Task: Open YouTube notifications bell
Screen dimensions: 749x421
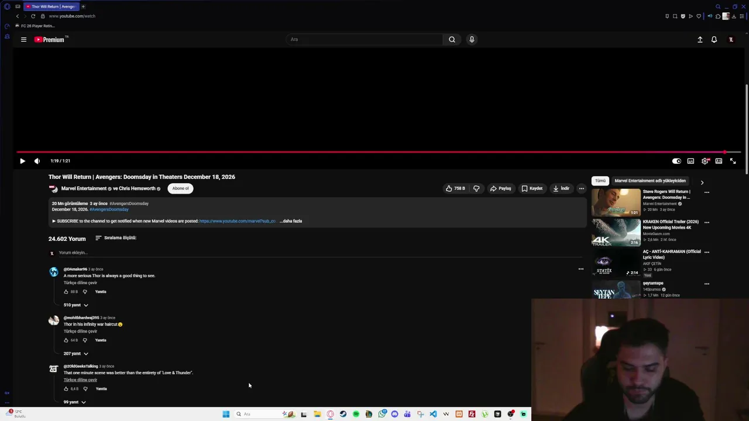Action: click(x=714, y=40)
